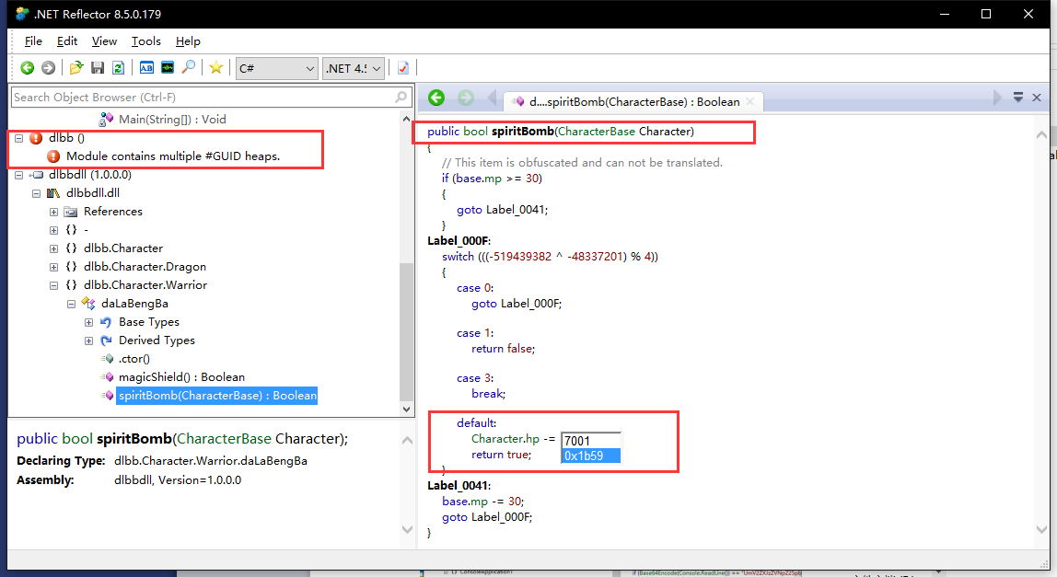Click the magicShield method icon
1057x577 pixels.
(x=107, y=376)
